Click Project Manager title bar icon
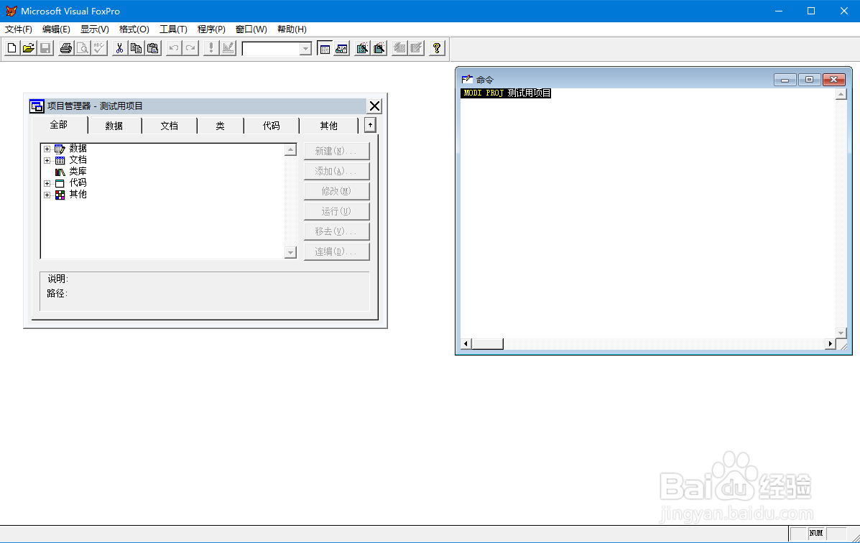This screenshot has width=860, height=543. (x=37, y=106)
